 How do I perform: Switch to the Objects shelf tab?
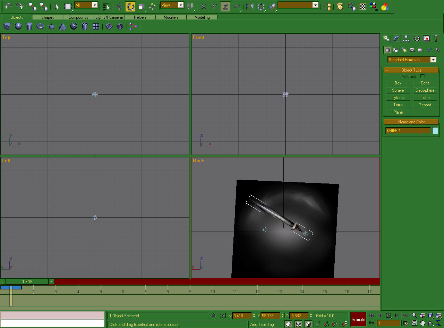point(17,17)
